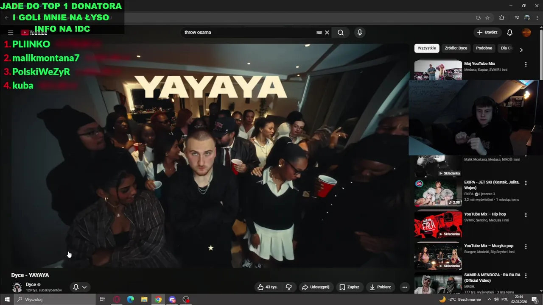Open options for YouTube Mix – Muzyka pop
The height and width of the screenshot is (305, 543).
[526, 247]
